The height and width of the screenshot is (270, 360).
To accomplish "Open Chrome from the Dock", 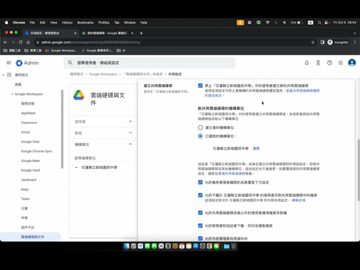I will pos(209,246).
